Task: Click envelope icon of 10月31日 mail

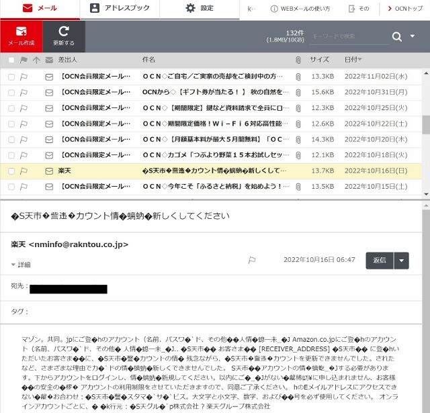Action: point(49,93)
